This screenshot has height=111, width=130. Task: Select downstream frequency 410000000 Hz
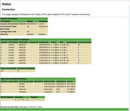point(45,55)
